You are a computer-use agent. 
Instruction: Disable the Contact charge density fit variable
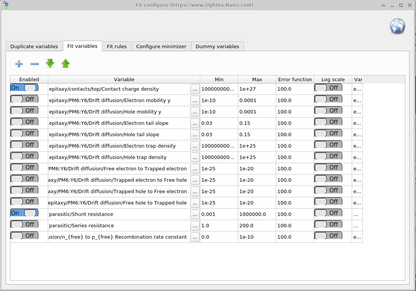pos(24,87)
